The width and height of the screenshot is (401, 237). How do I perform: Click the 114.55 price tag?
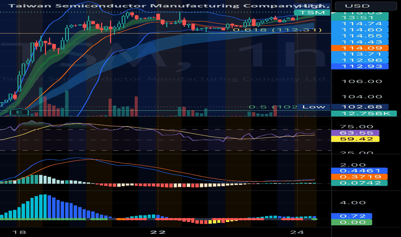point(360,36)
